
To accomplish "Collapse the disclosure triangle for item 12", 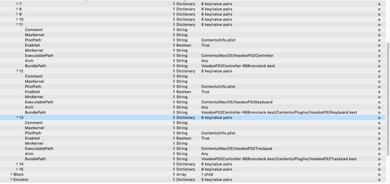I will [x=17, y=71].
